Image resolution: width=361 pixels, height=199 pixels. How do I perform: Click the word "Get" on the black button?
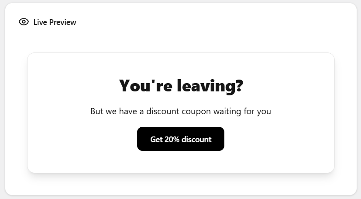tap(156, 140)
